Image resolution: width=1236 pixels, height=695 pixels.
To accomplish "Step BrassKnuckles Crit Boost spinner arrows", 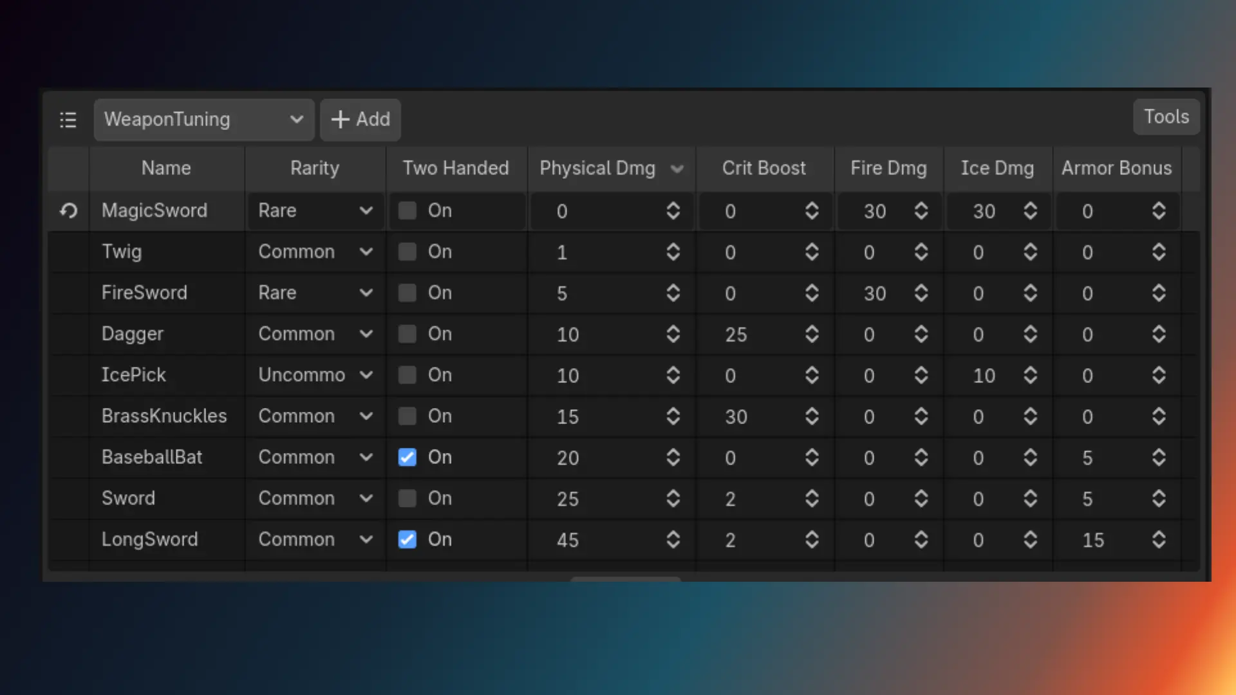I will point(812,416).
